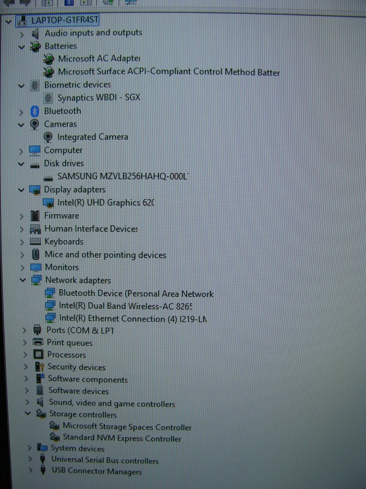Click the Integrated Camera device icon
Viewport: 366px width, 489px height.
[x=48, y=137]
